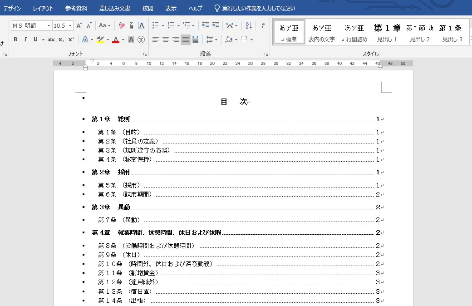This screenshot has height=306, width=472.
Task: Apply distributed alignment
Action: (x=195, y=39)
